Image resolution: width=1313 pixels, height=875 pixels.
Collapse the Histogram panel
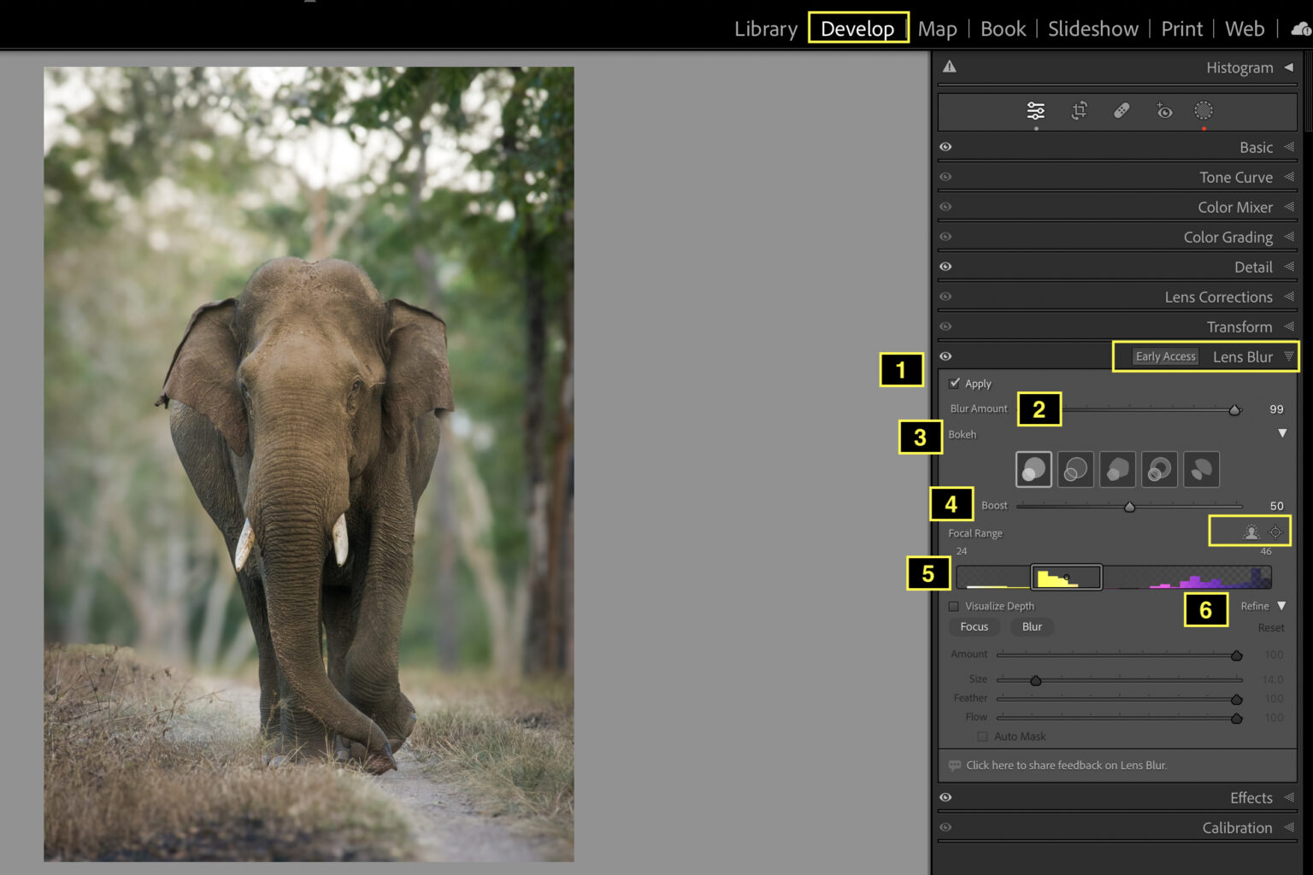(1288, 67)
